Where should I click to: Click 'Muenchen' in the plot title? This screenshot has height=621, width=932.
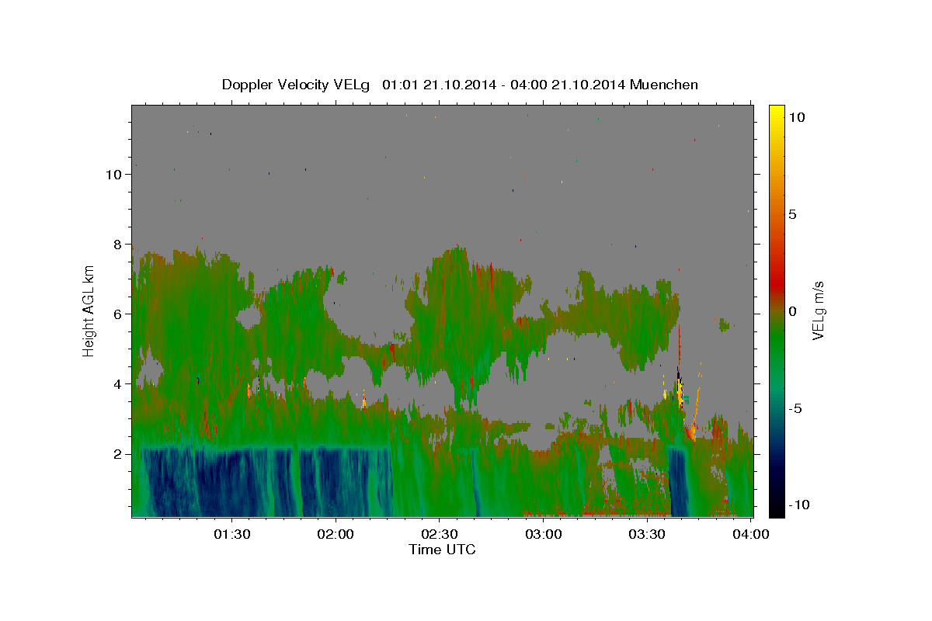pyautogui.click(x=664, y=85)
